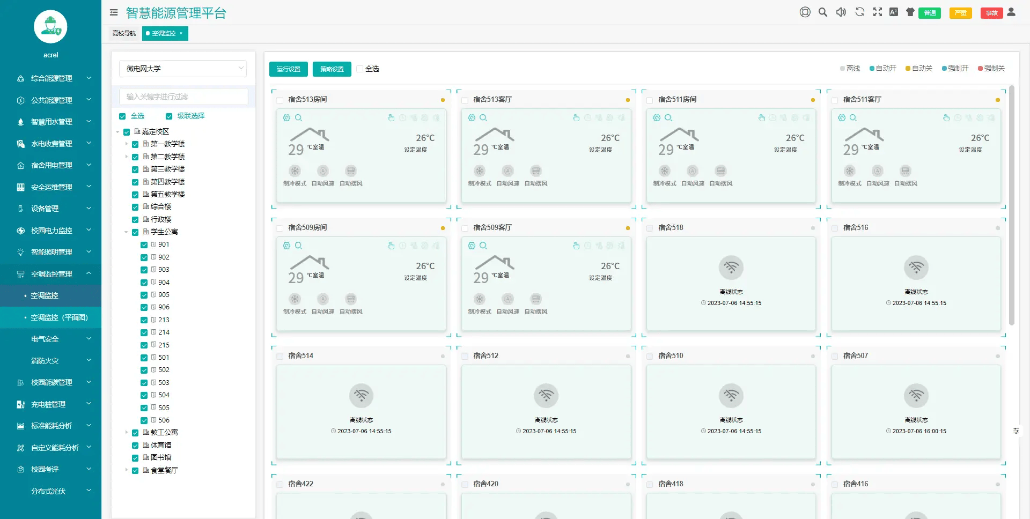
Task: Enter fullscreen with the expand arrows icon
Action: [878, 12]
